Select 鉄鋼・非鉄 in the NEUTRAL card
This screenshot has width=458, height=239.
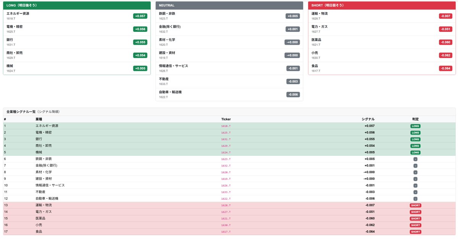(167, 13)
